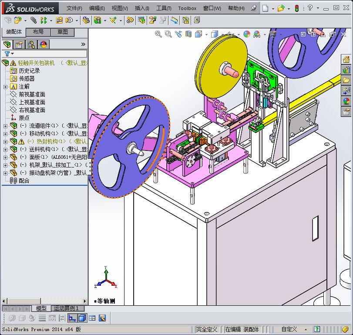Image resolution: width=353 pixels, height=335 pixels.
Task: Select 传感器 in the feature tree
Action: [27, 79]
